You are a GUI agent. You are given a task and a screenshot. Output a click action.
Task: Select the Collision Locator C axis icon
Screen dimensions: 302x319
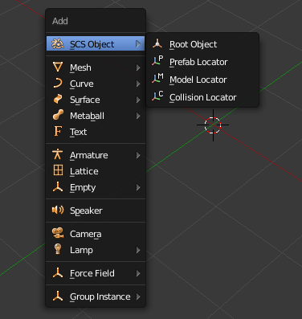[157, 96]
